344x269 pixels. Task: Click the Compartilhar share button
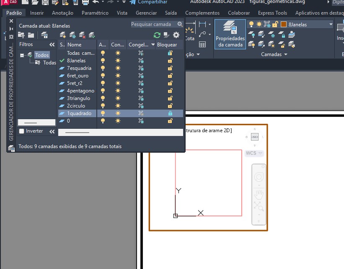point(148,2)
